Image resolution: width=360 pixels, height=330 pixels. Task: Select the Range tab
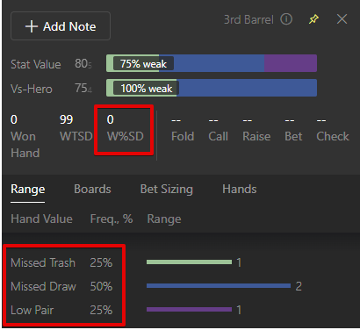28,190
